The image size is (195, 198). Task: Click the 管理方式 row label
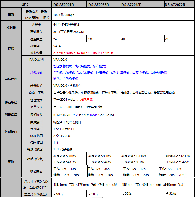[36, 100]
